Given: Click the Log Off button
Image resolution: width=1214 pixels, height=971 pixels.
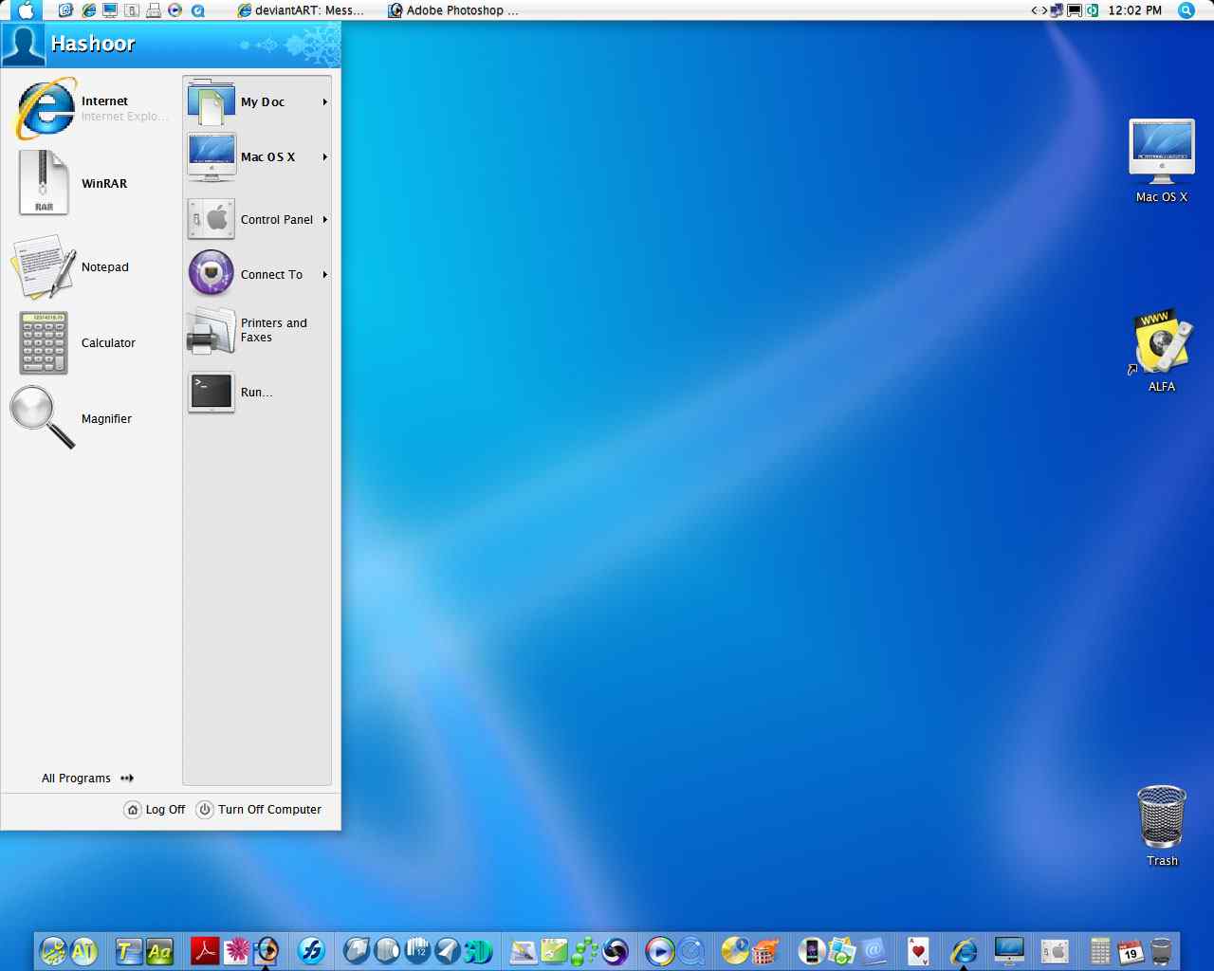Looking at the screenshot, I should [x=155, y=810].
